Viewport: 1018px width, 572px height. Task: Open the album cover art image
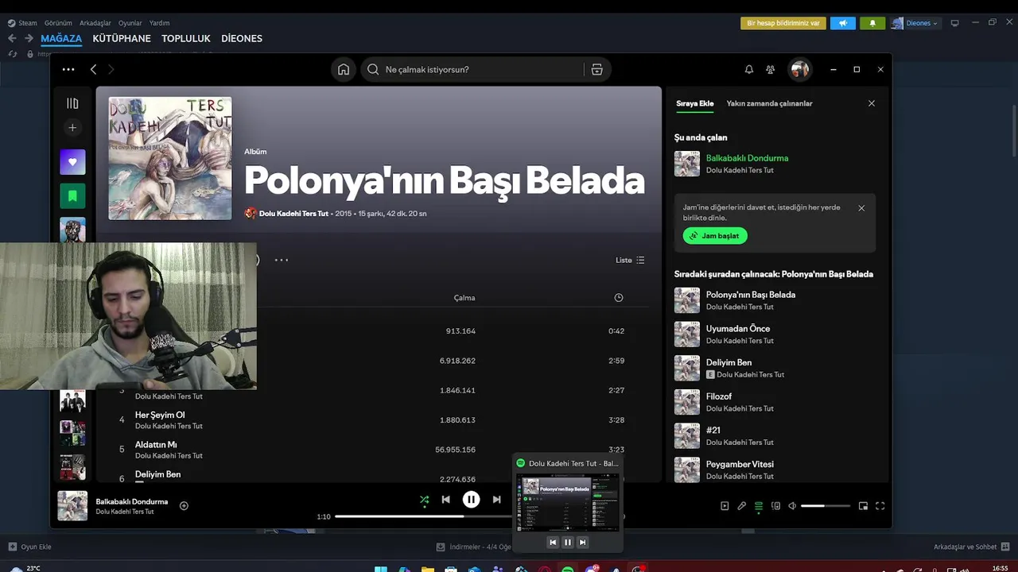click(170, 159)
